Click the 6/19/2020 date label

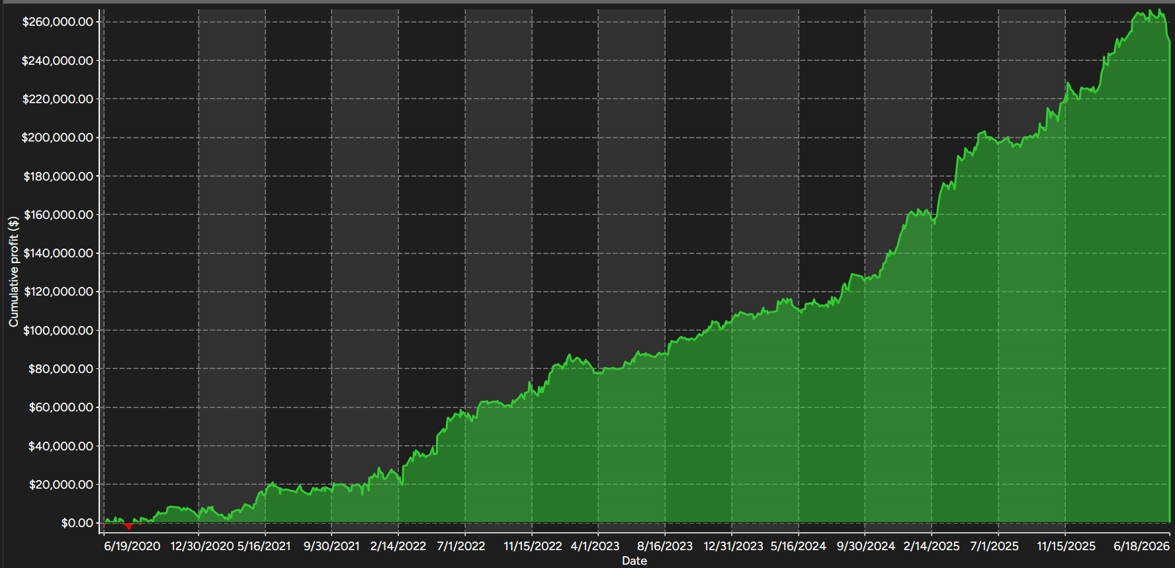pos(132,546)
